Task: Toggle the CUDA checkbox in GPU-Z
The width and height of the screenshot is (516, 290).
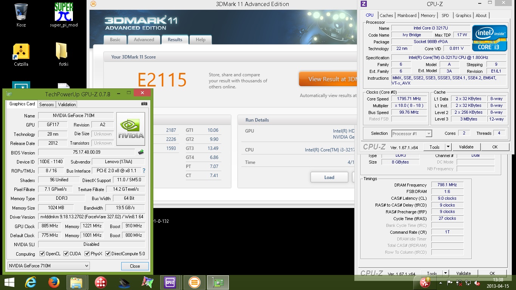Action: (66, 253)
